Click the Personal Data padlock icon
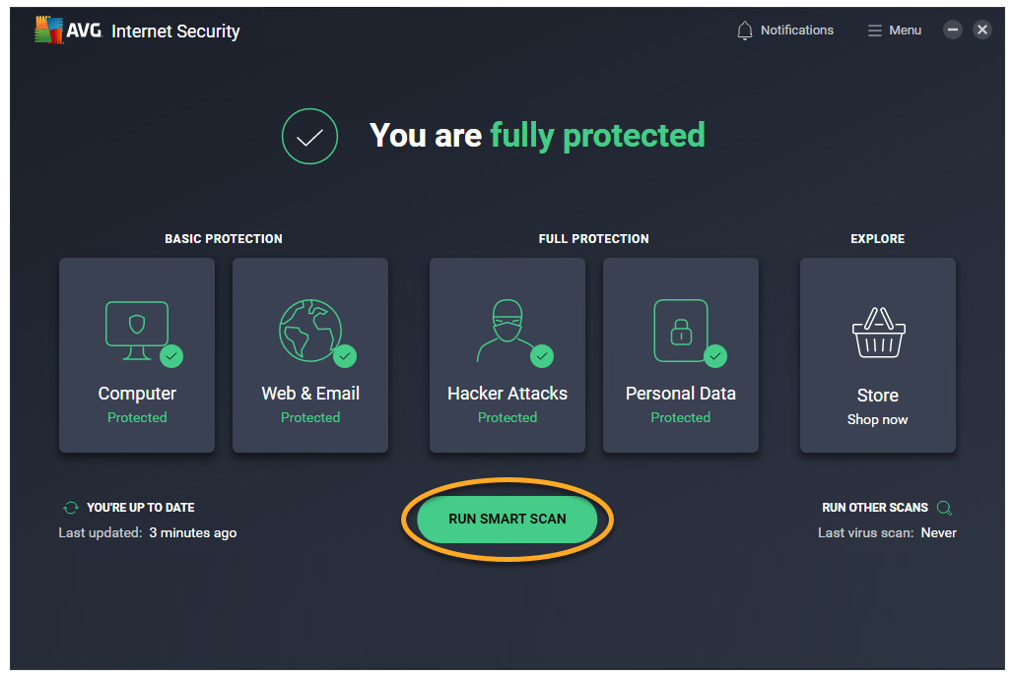Viewport: 1014px width, 678px height. [680, 330]
